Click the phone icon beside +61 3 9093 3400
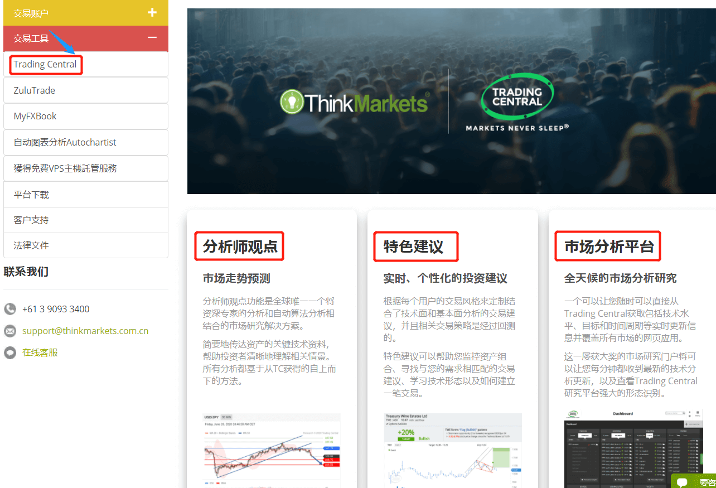 pyautogui.click(x=10, y=309)
